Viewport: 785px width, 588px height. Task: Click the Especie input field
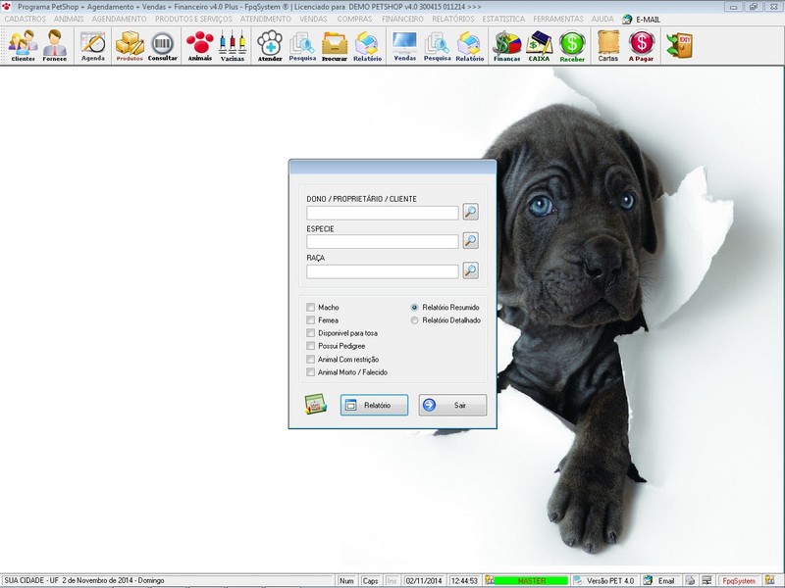pos(383,242)
